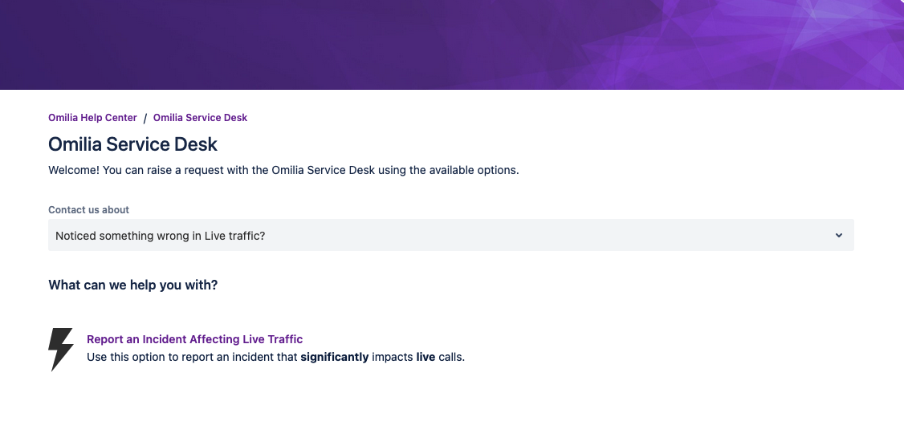Select the 'Noticed something wrong in Live traffic?' text
This screenshot has width=904, height=425.
pyautogui.click(x=160, y=235)
